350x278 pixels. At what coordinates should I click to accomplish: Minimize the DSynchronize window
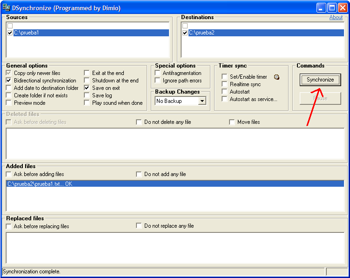pyautogui.click(x=321, y=8)
